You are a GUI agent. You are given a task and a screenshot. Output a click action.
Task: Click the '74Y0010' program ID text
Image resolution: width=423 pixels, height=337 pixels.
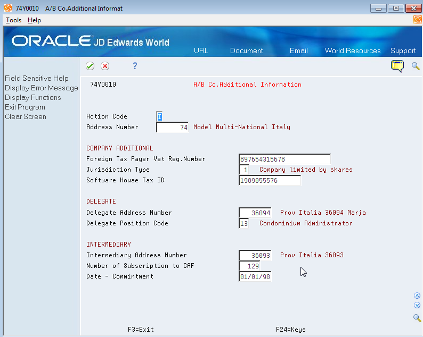[103, 85]
